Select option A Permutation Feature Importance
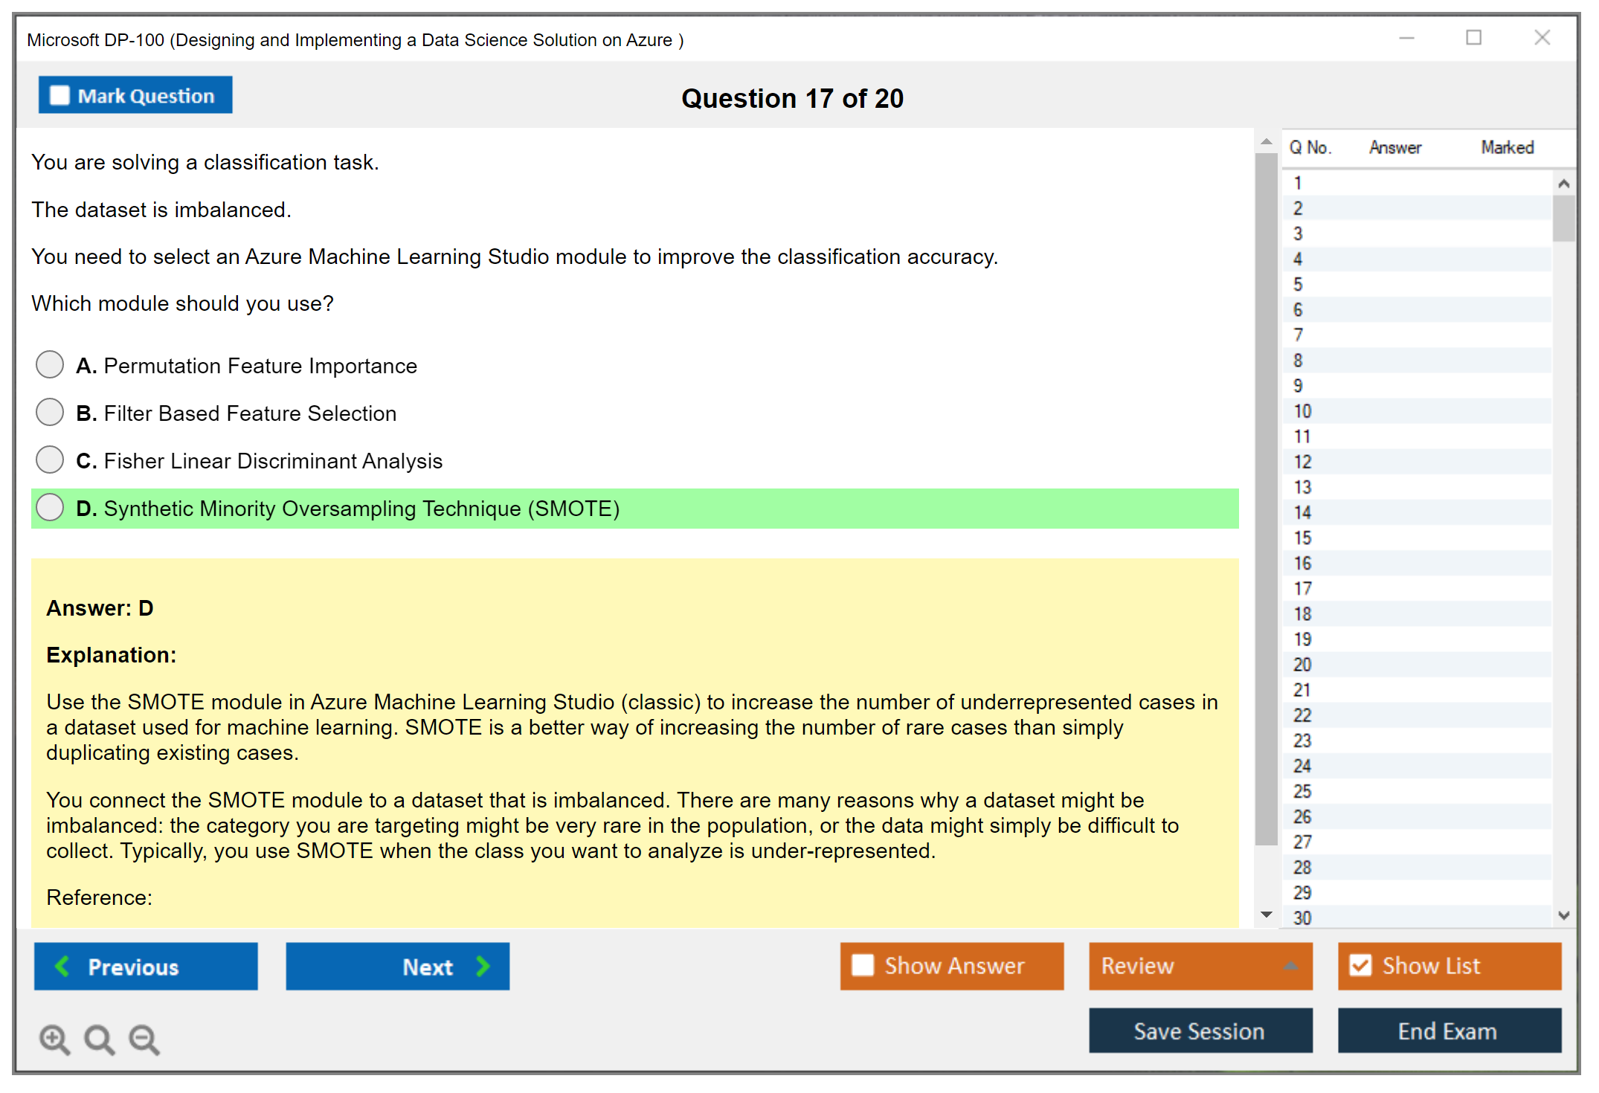 coord(50,364)
